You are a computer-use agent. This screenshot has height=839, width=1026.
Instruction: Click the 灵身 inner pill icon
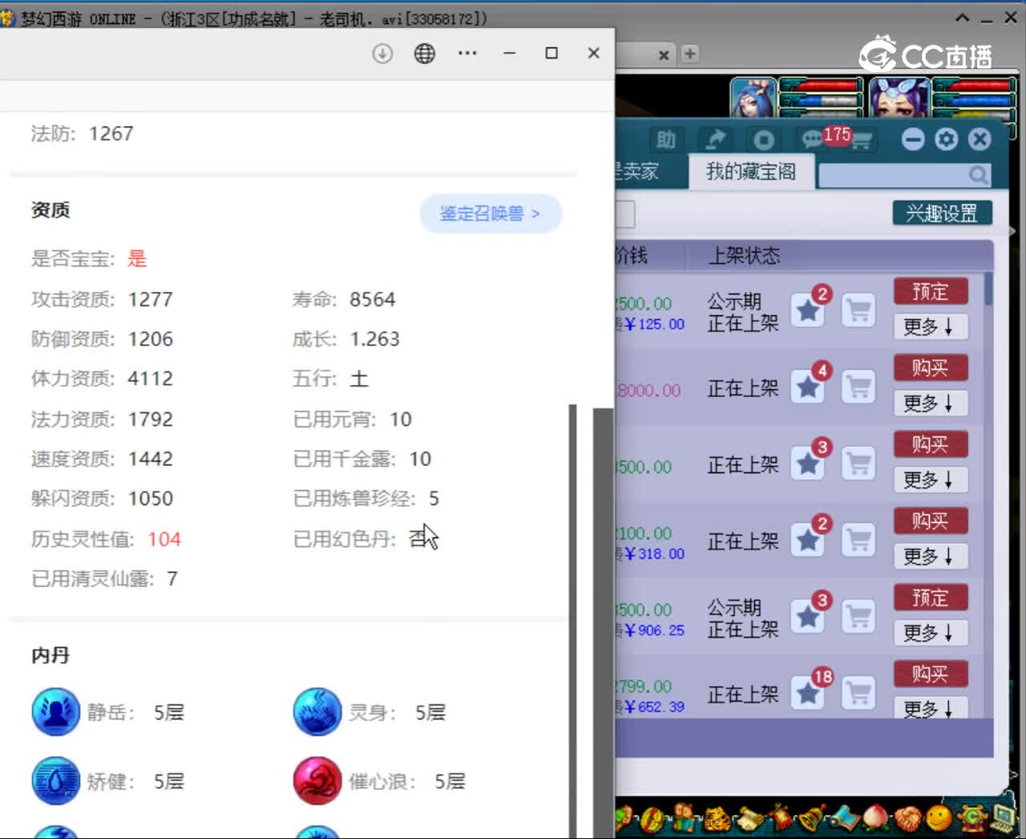coord(317,711)
